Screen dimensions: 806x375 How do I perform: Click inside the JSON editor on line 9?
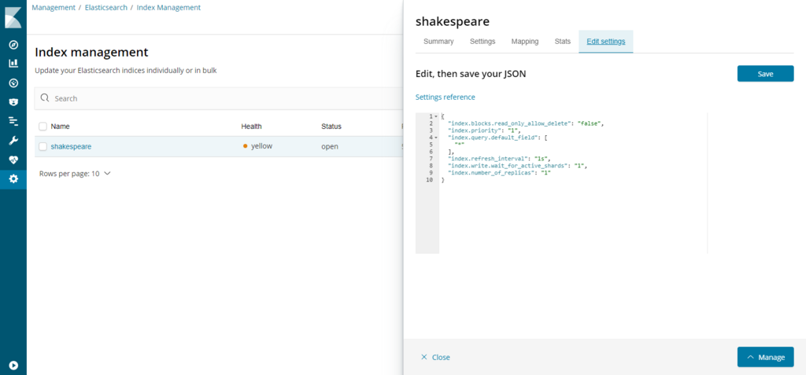[499, 173]
